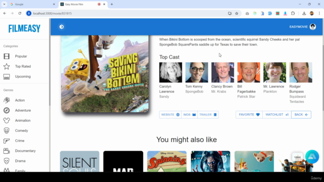The image size is (324, 182).
Task: Open Bill Fagerbakke cast photo
Action: tap(249, 72)
